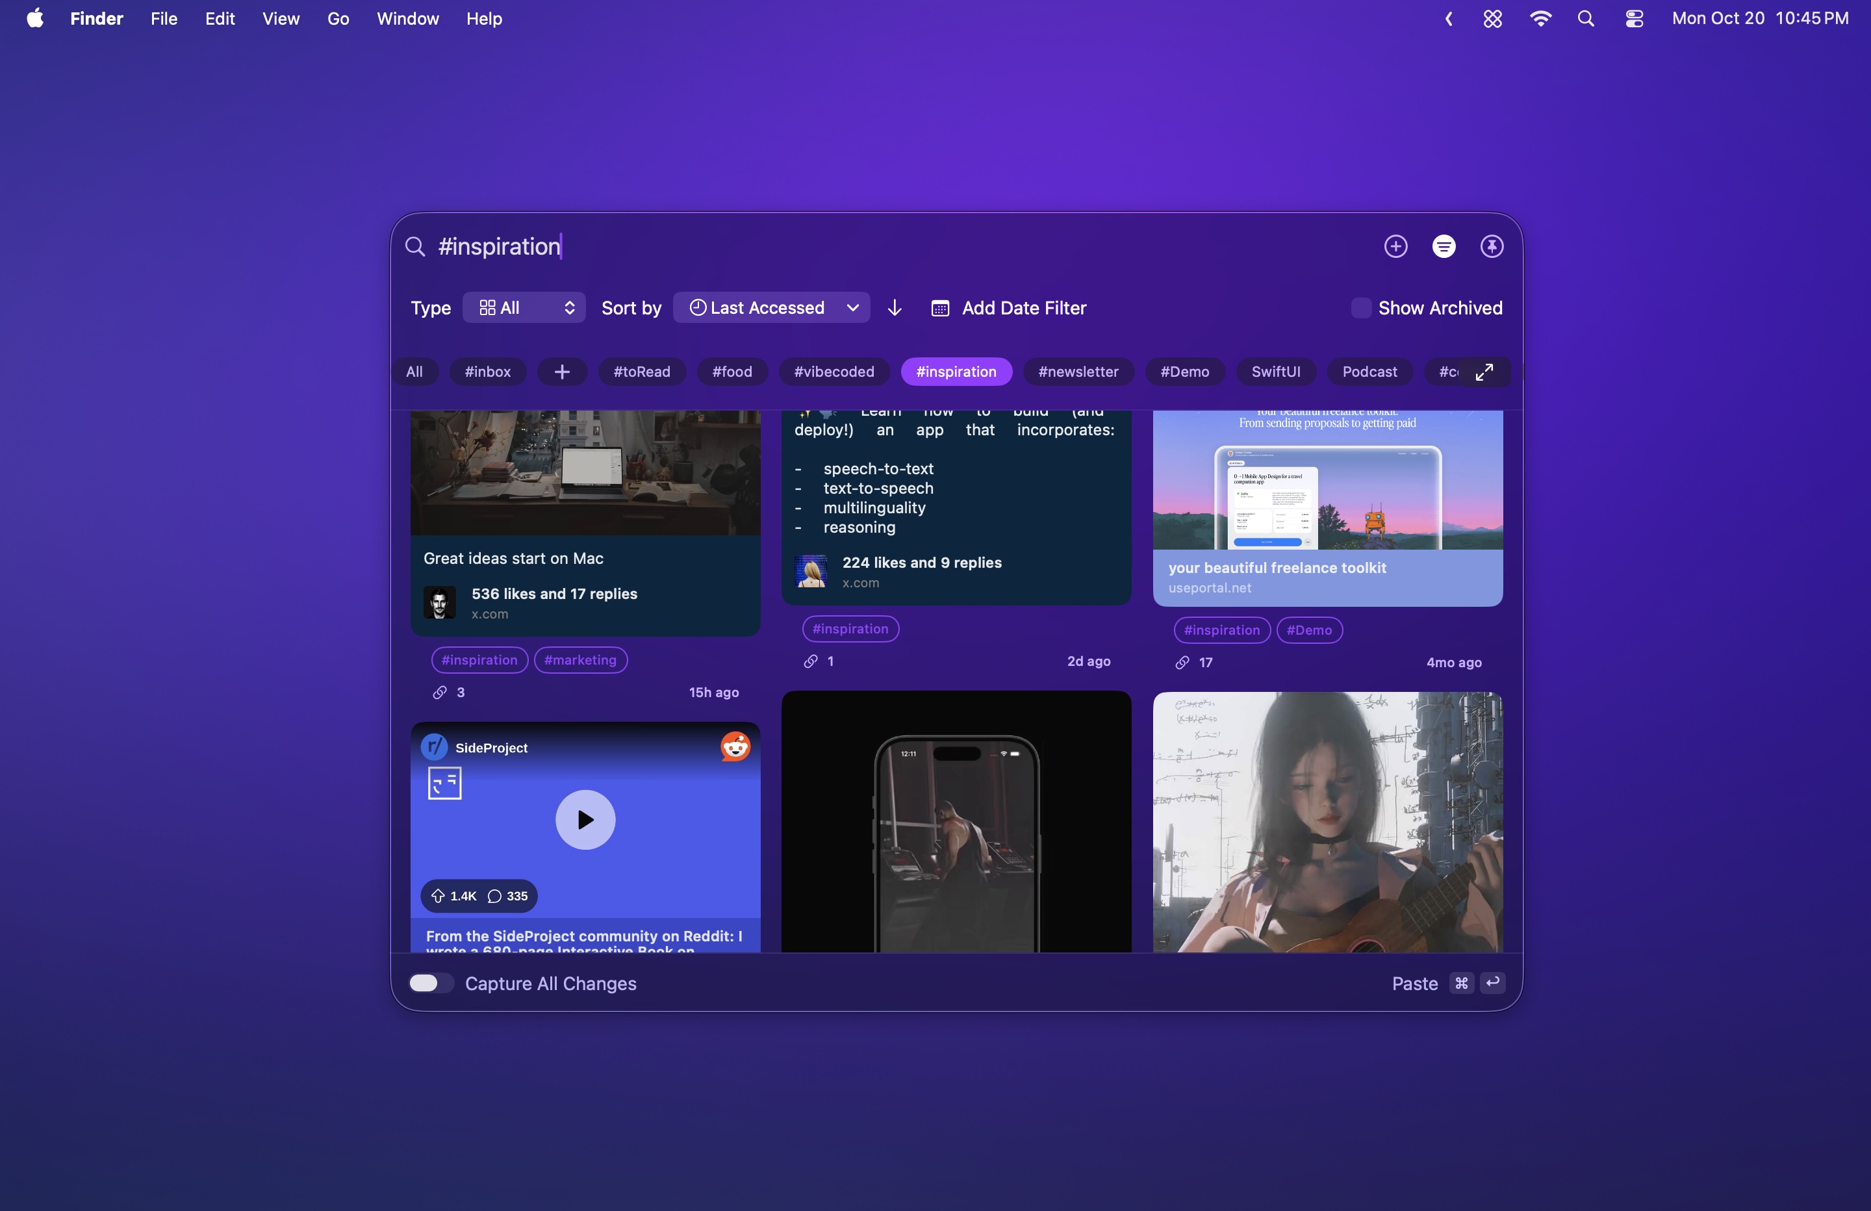The image size is (1871, 1211).
Task: Toggle the Capture All Changes switch
Action: click(431, 983)
